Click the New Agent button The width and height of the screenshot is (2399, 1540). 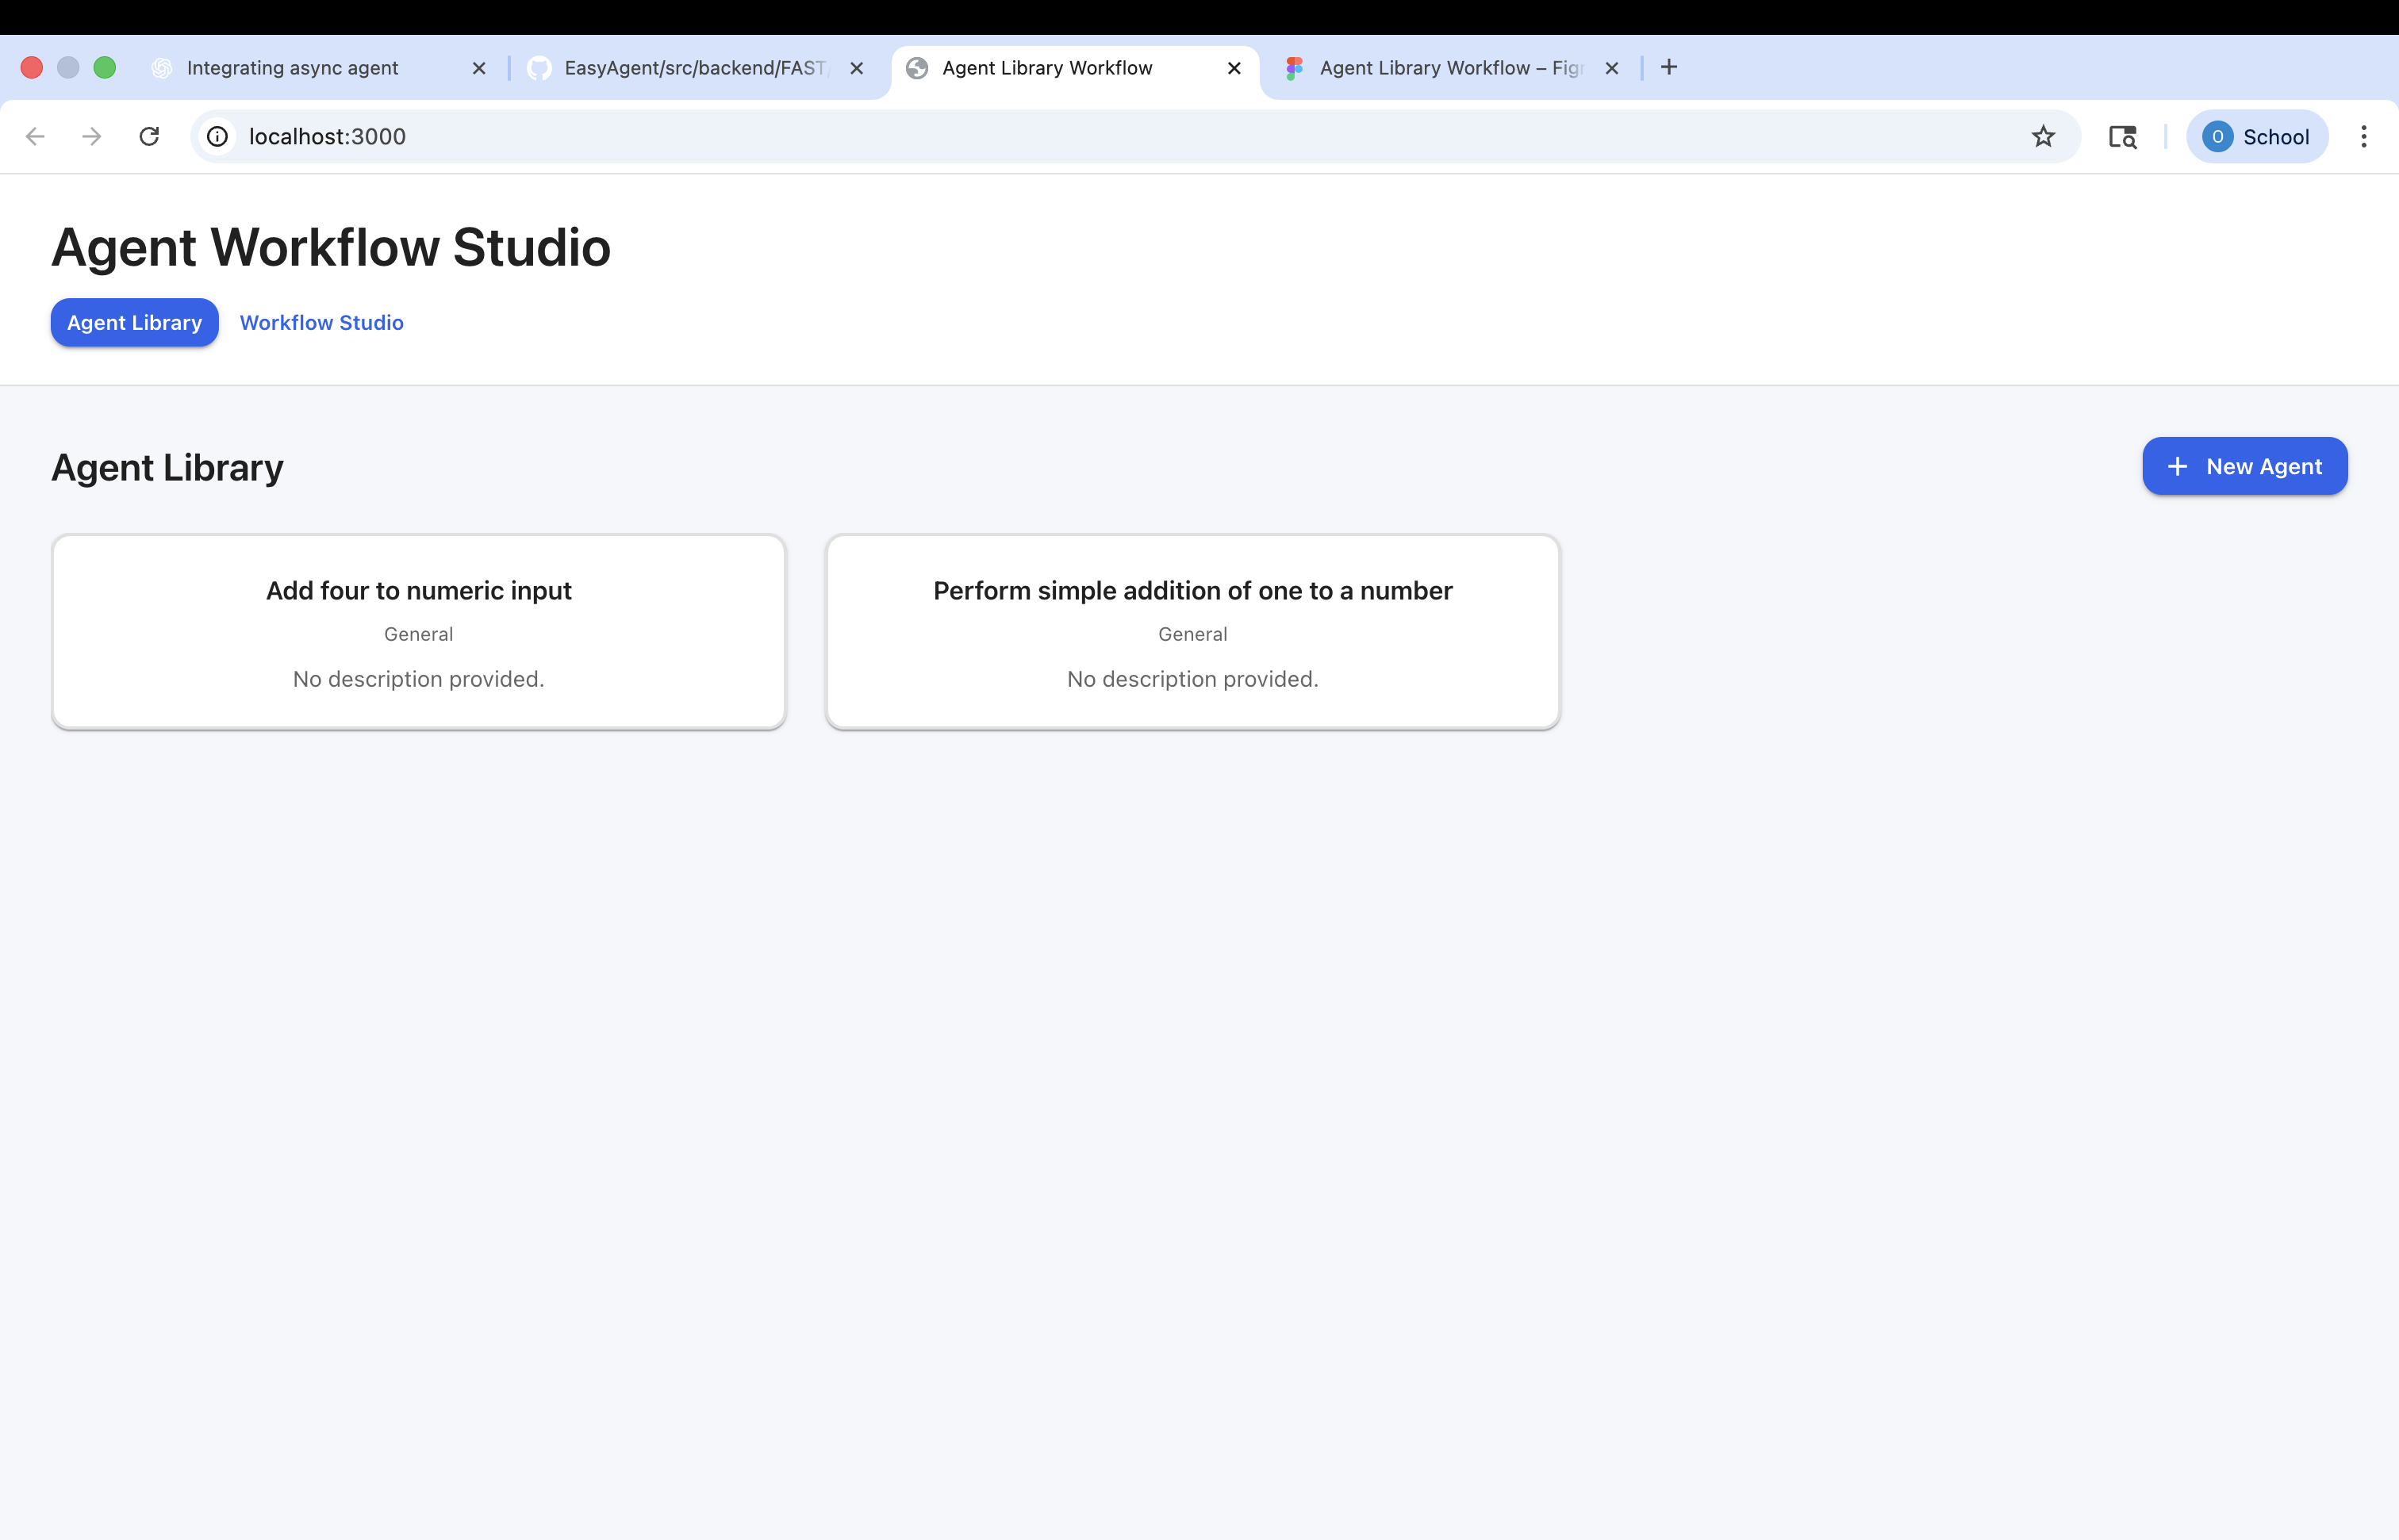point(2244,466)
